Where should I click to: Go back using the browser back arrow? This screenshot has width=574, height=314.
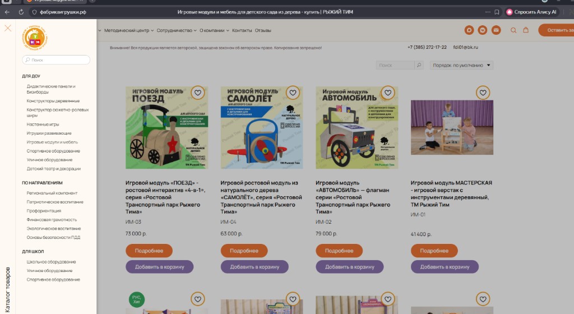click(x=7, y=12)
